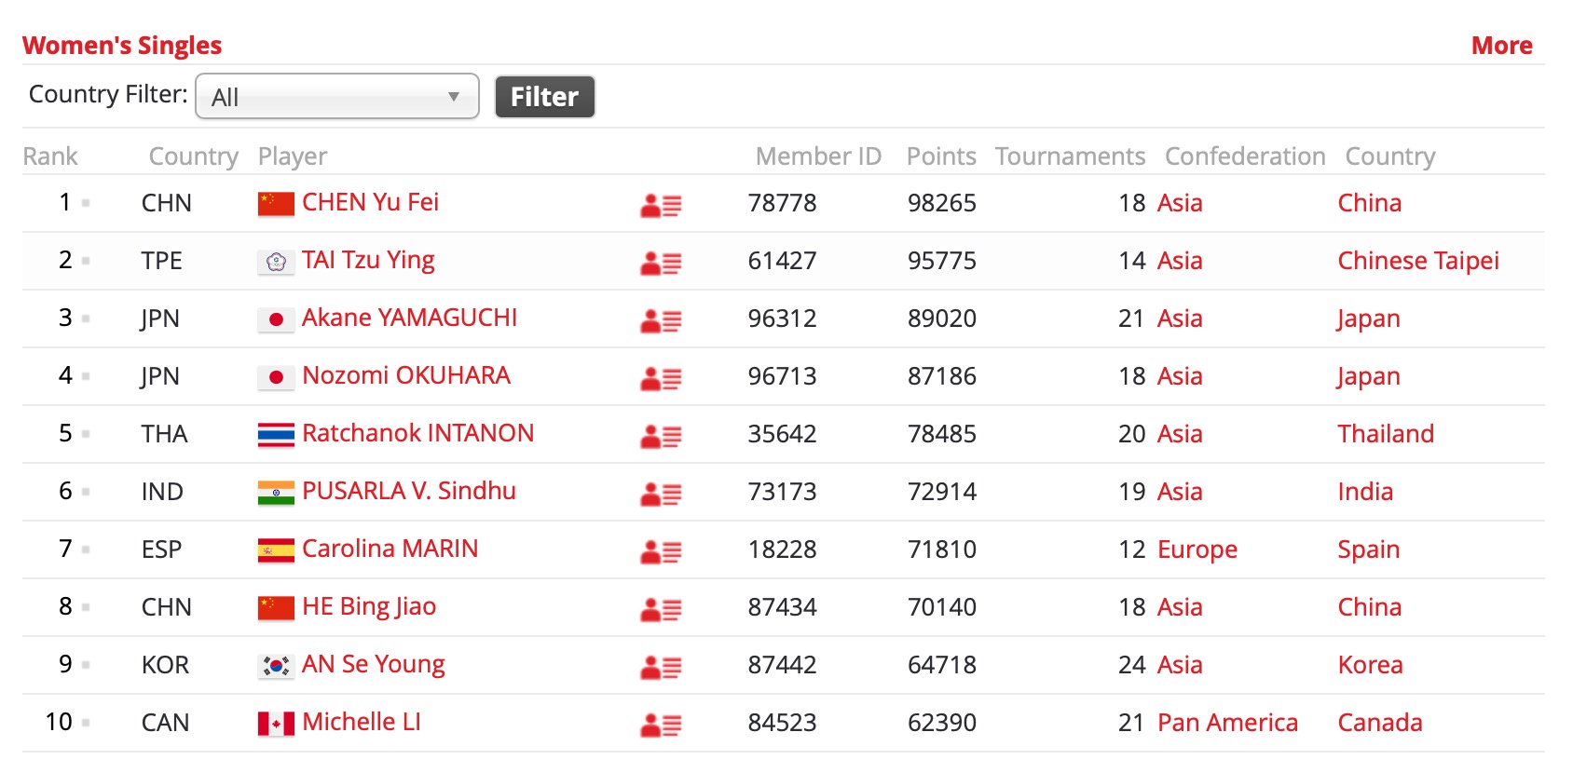Open profile card icon for CHEN Yu Fei
Image resolution: width=1573 pixels, height=773 pixels.
(x=661, y=205)
